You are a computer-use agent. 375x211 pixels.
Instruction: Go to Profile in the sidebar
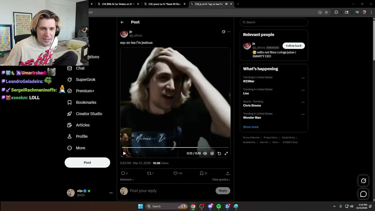point(77,137)
